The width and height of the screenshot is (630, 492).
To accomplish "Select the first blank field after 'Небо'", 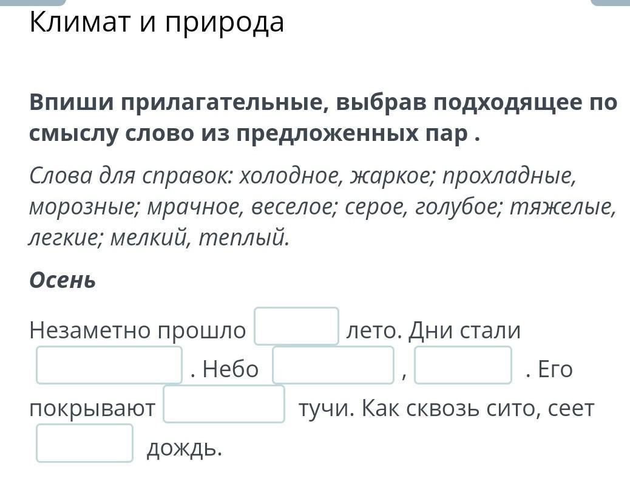I will tap(333, 365).
